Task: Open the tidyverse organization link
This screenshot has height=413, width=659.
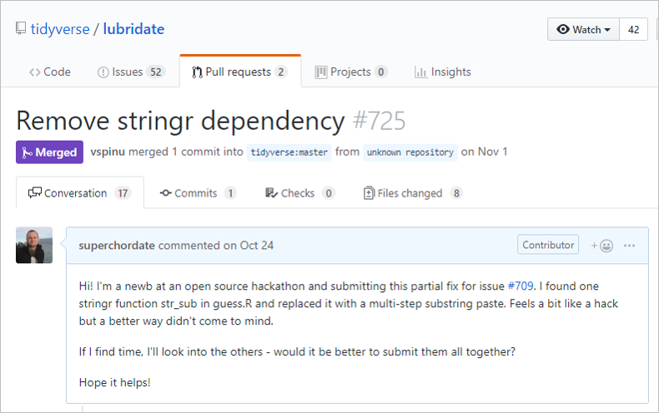Action: point(59,29)
